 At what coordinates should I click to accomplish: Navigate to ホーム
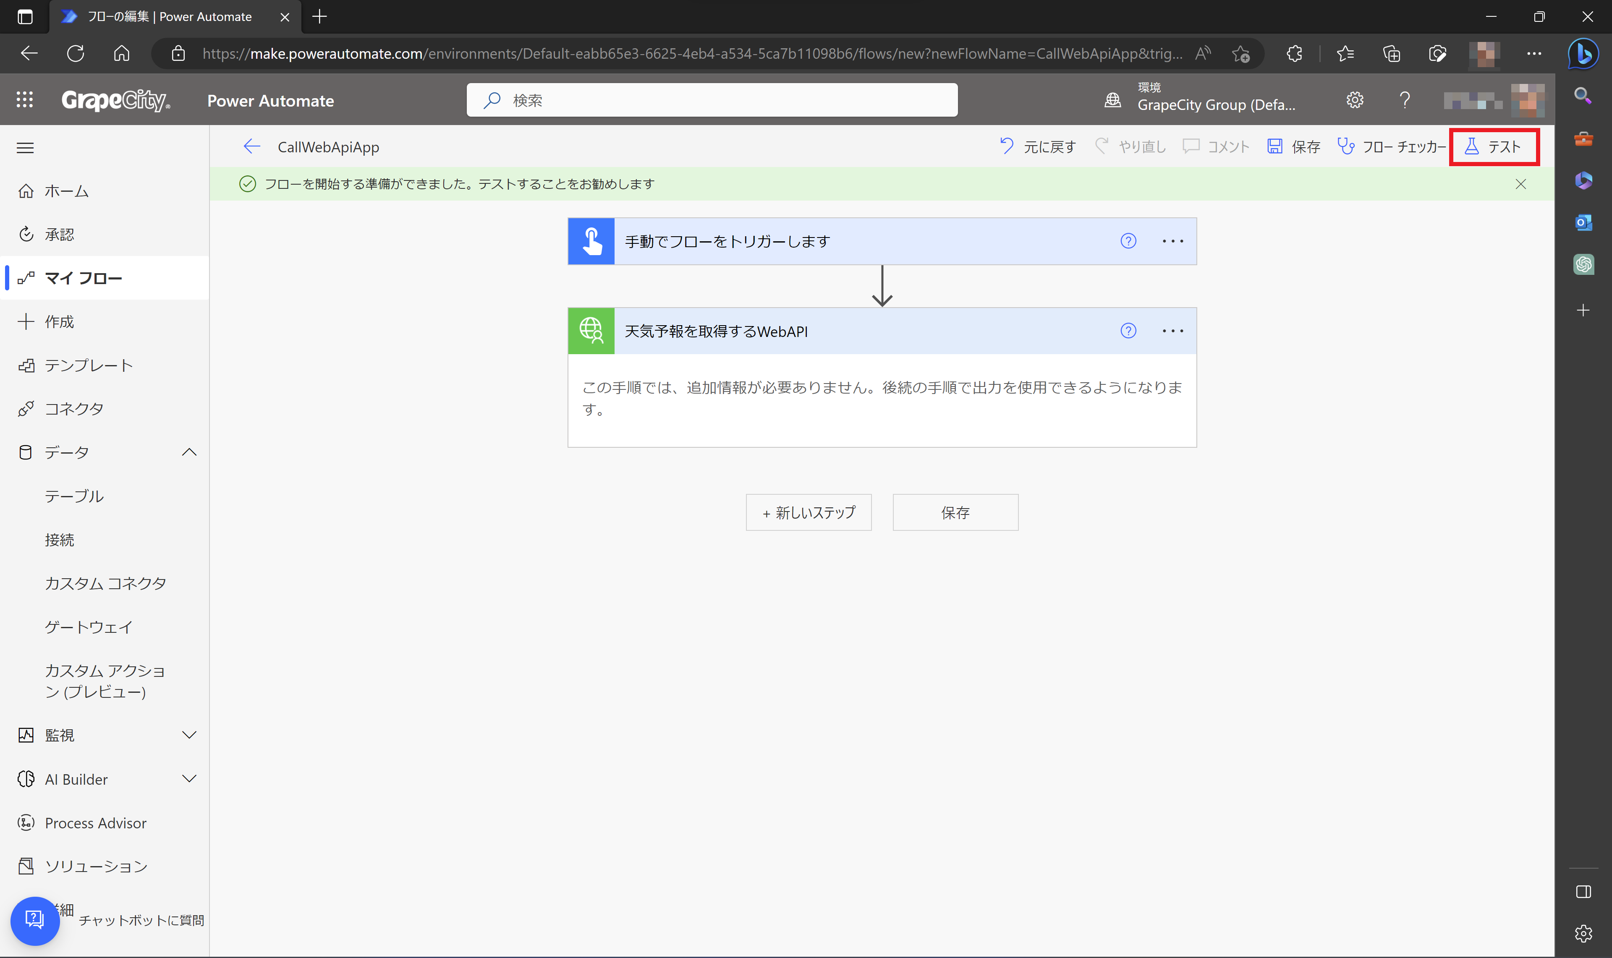point(105,191)
